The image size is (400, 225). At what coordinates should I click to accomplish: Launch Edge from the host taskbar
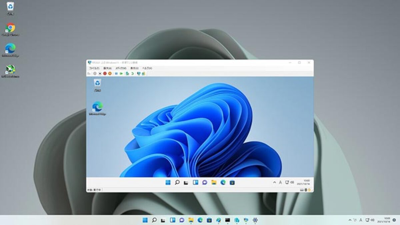coord(200,220)
